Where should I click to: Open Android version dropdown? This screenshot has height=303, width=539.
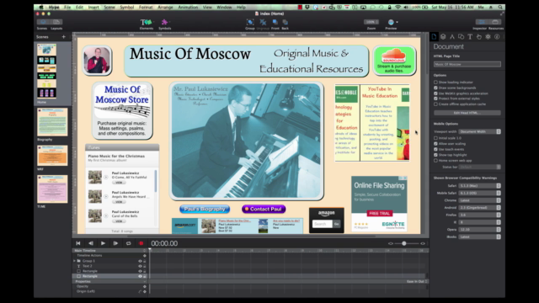(479, 208)
